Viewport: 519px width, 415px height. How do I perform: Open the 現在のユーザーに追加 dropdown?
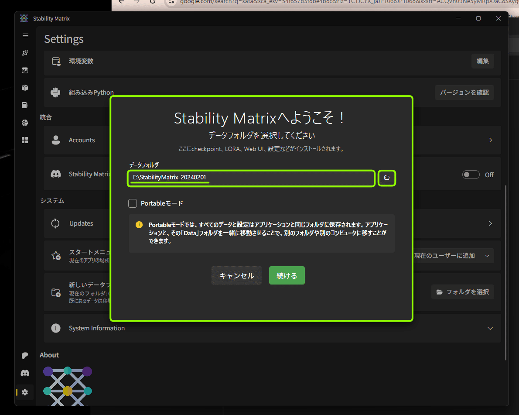(453, 255)
